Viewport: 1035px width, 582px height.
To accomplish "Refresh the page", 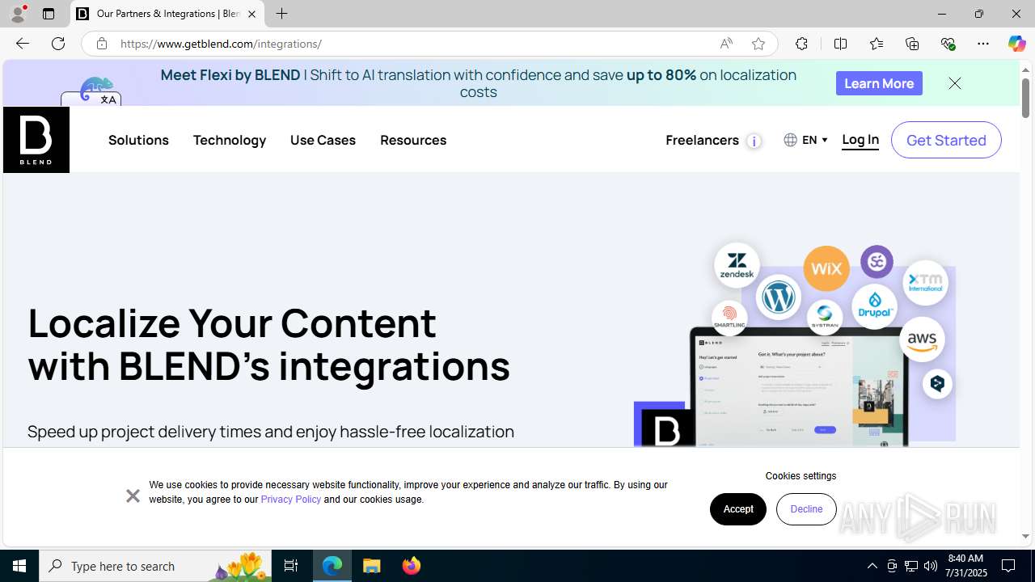I will 58,44.
